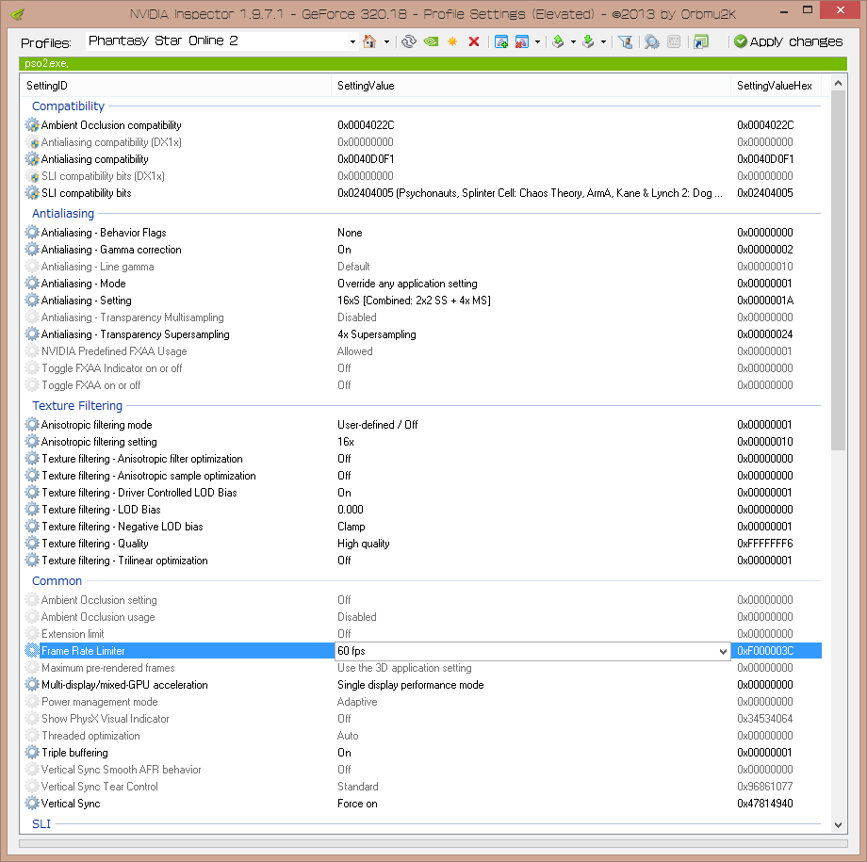867x862 pixels.
Task: Select the Maximum pre-rendered frames row
Action: tap(421, 668)
